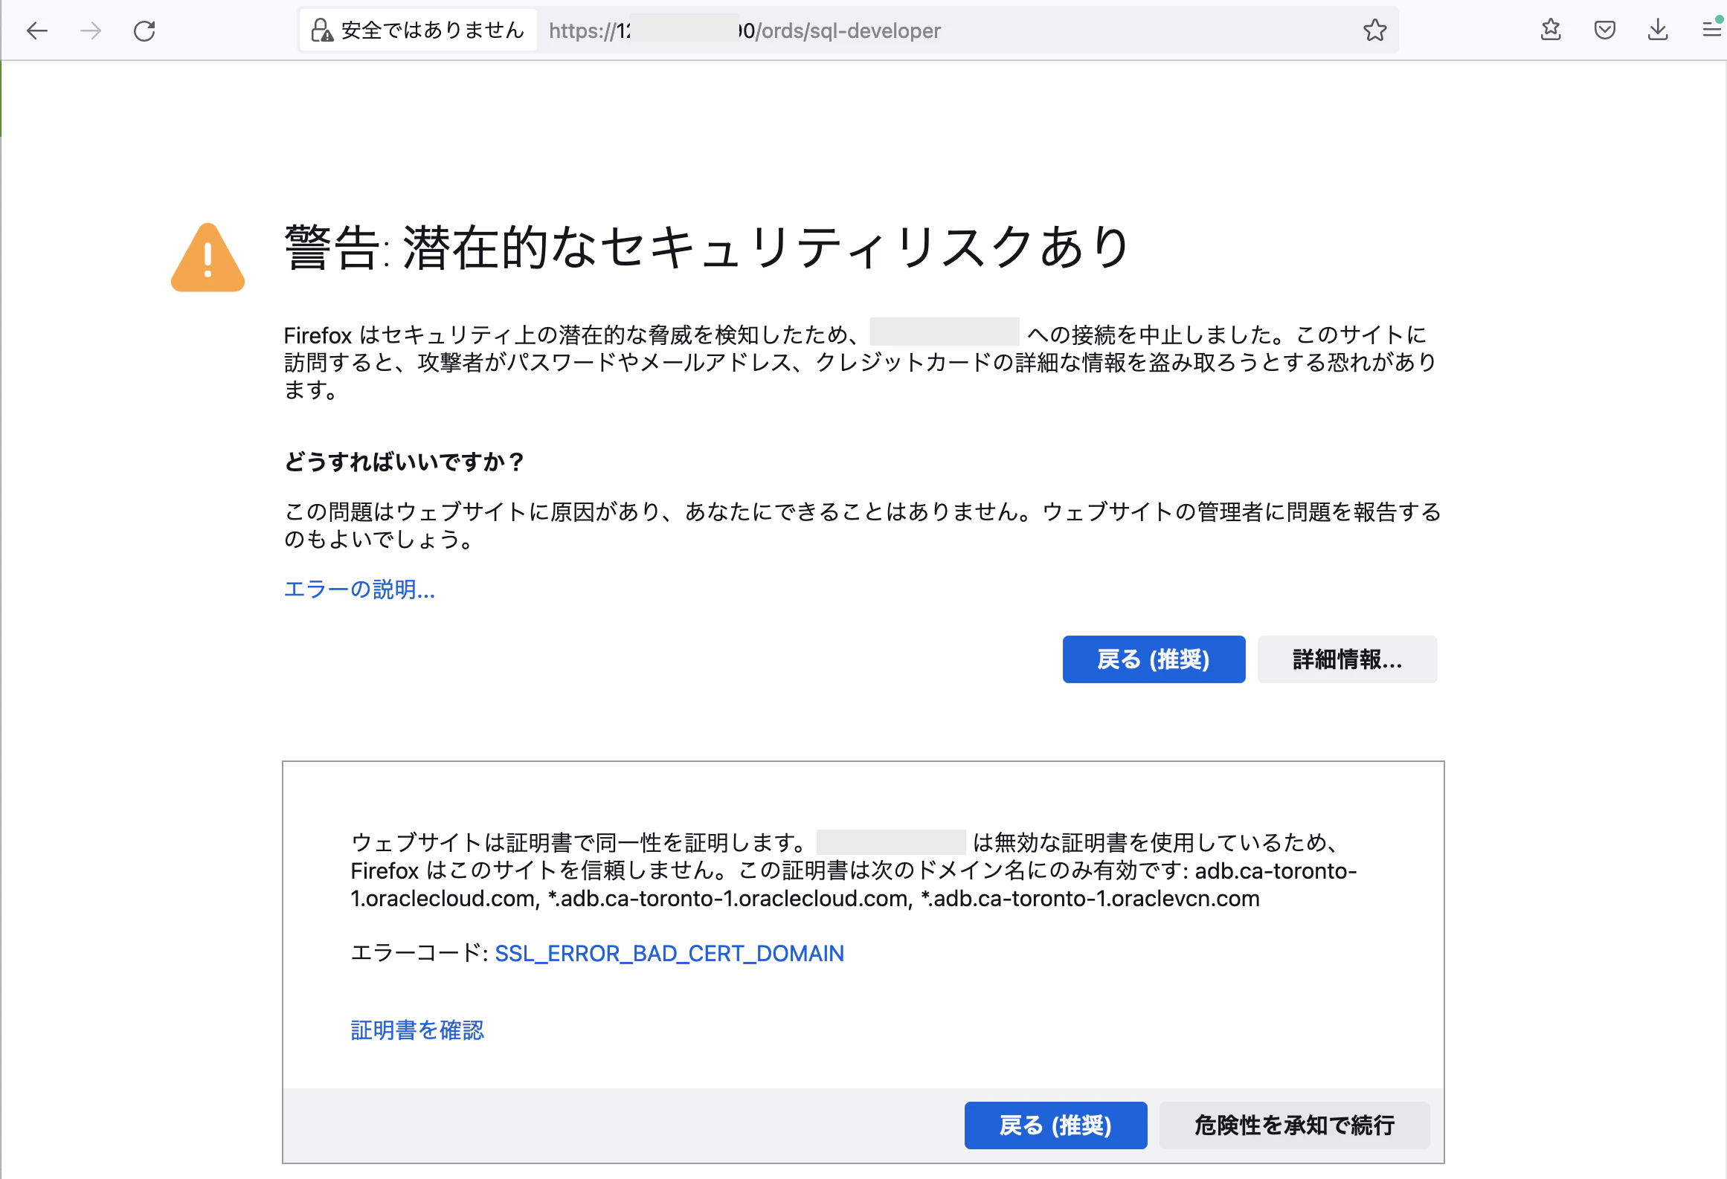Reload the page with the refresh icon
This screenshot has width=1727, height=1179.
coord(144,30)
